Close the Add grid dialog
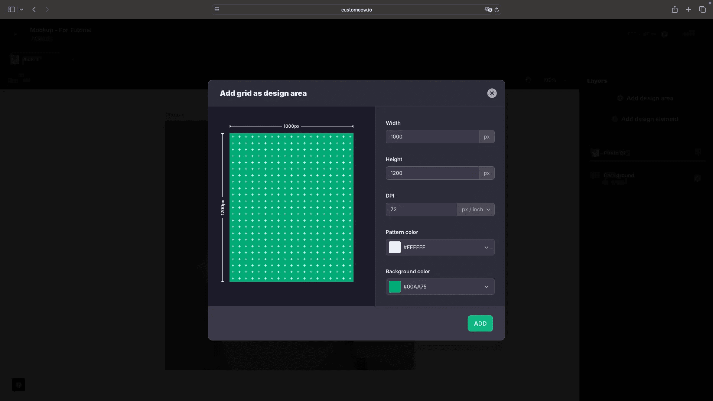Image resolution: width=713 pixels, height=401 pixels. 492,93
